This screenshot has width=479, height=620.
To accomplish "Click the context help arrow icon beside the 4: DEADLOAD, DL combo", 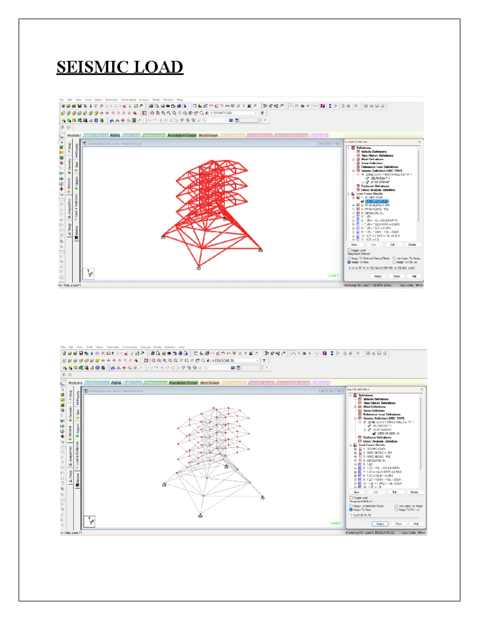I will (x=264, y=361).
